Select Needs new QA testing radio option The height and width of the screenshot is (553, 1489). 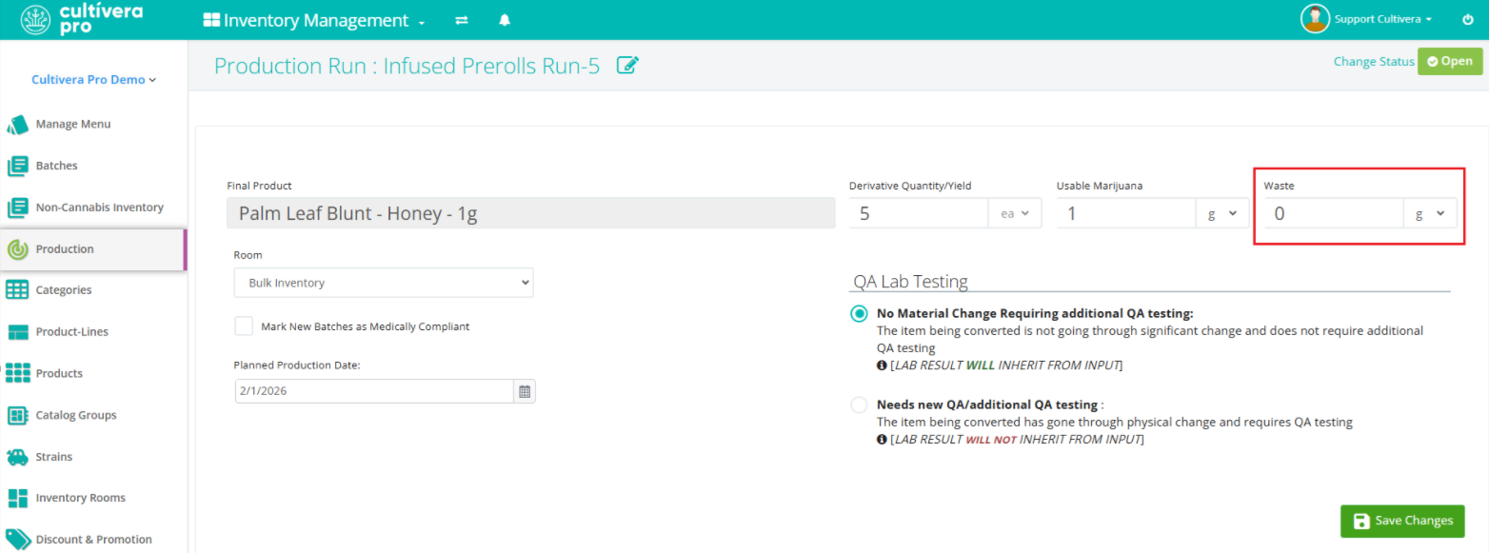point(860,405)
